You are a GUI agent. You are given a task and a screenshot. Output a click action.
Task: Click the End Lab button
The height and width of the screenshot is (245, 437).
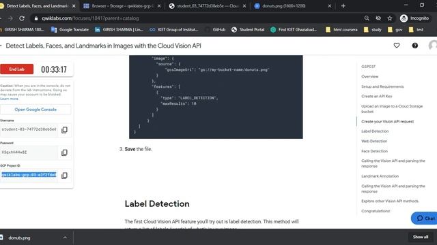(x=16, y=69)
